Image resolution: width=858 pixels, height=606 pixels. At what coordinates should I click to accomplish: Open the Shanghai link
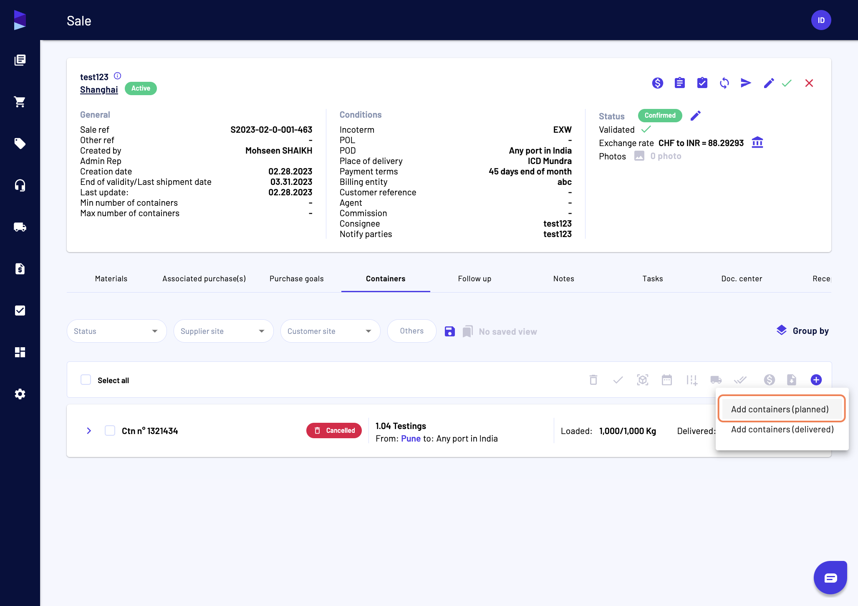point(99,90)
